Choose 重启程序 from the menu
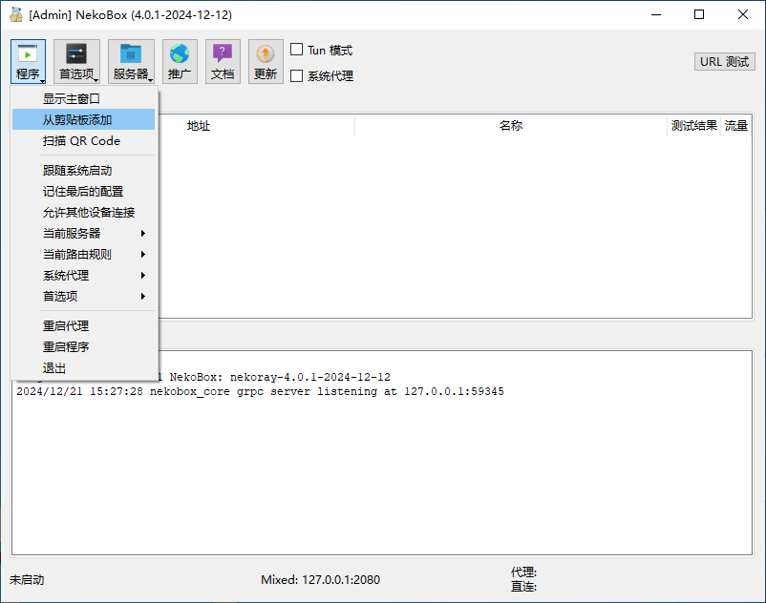 (83, 347)
